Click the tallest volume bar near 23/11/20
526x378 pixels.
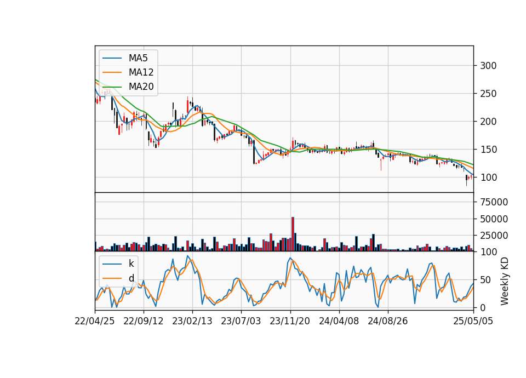click(293, 234)
